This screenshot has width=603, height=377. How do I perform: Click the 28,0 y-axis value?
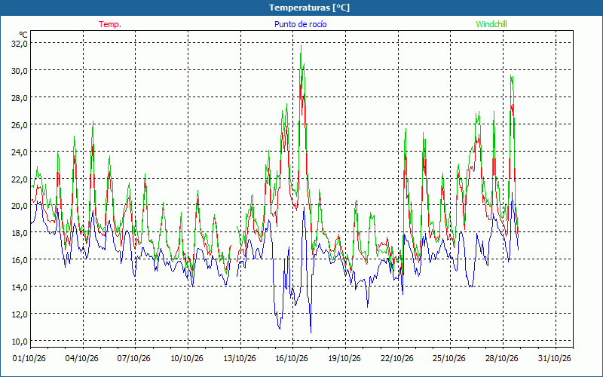point(20,97)
